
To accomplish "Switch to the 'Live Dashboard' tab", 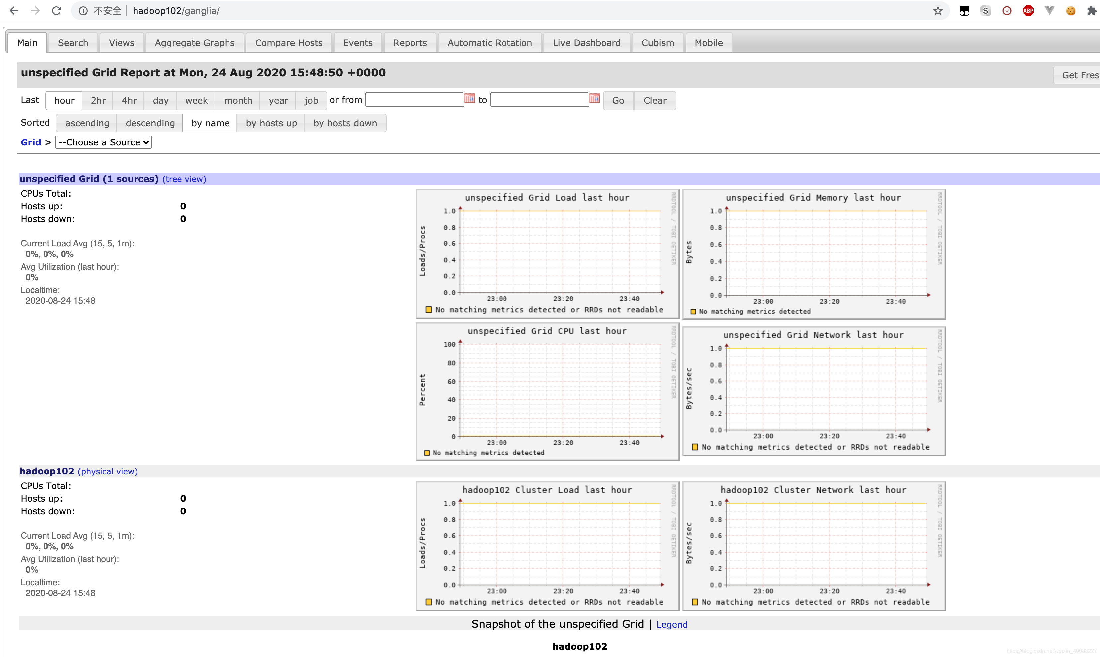I will click(x=586, y=42).
